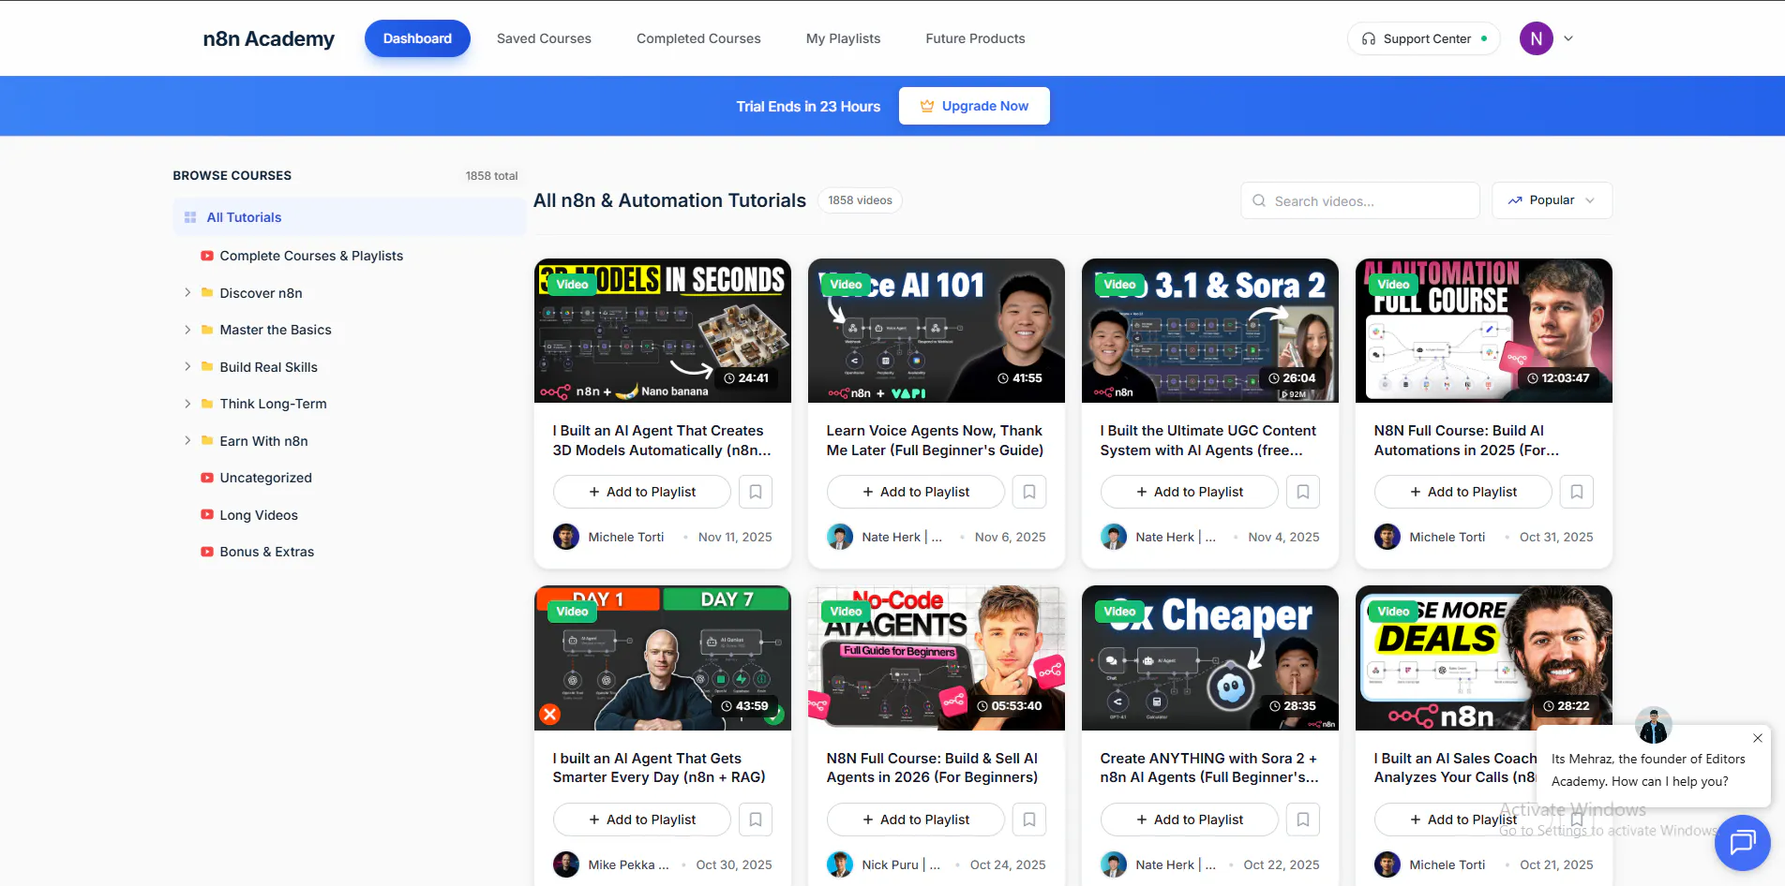Open the Popular sort dropdown
Image resolution: width=1785 pixels, height=886 pixels.
click(1552, 200)
